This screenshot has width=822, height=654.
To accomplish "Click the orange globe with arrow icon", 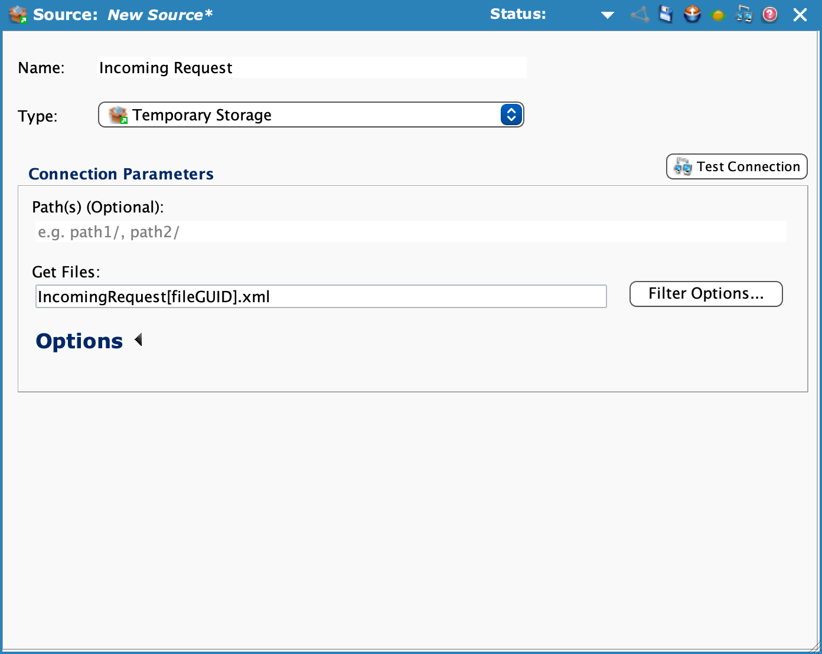I will tap(692, 15).
